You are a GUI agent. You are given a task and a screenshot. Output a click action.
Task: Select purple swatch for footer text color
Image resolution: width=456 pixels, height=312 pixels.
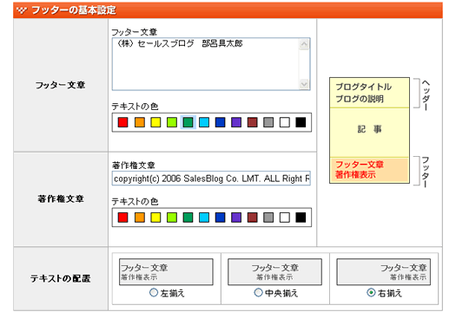(x=236, y=122)
